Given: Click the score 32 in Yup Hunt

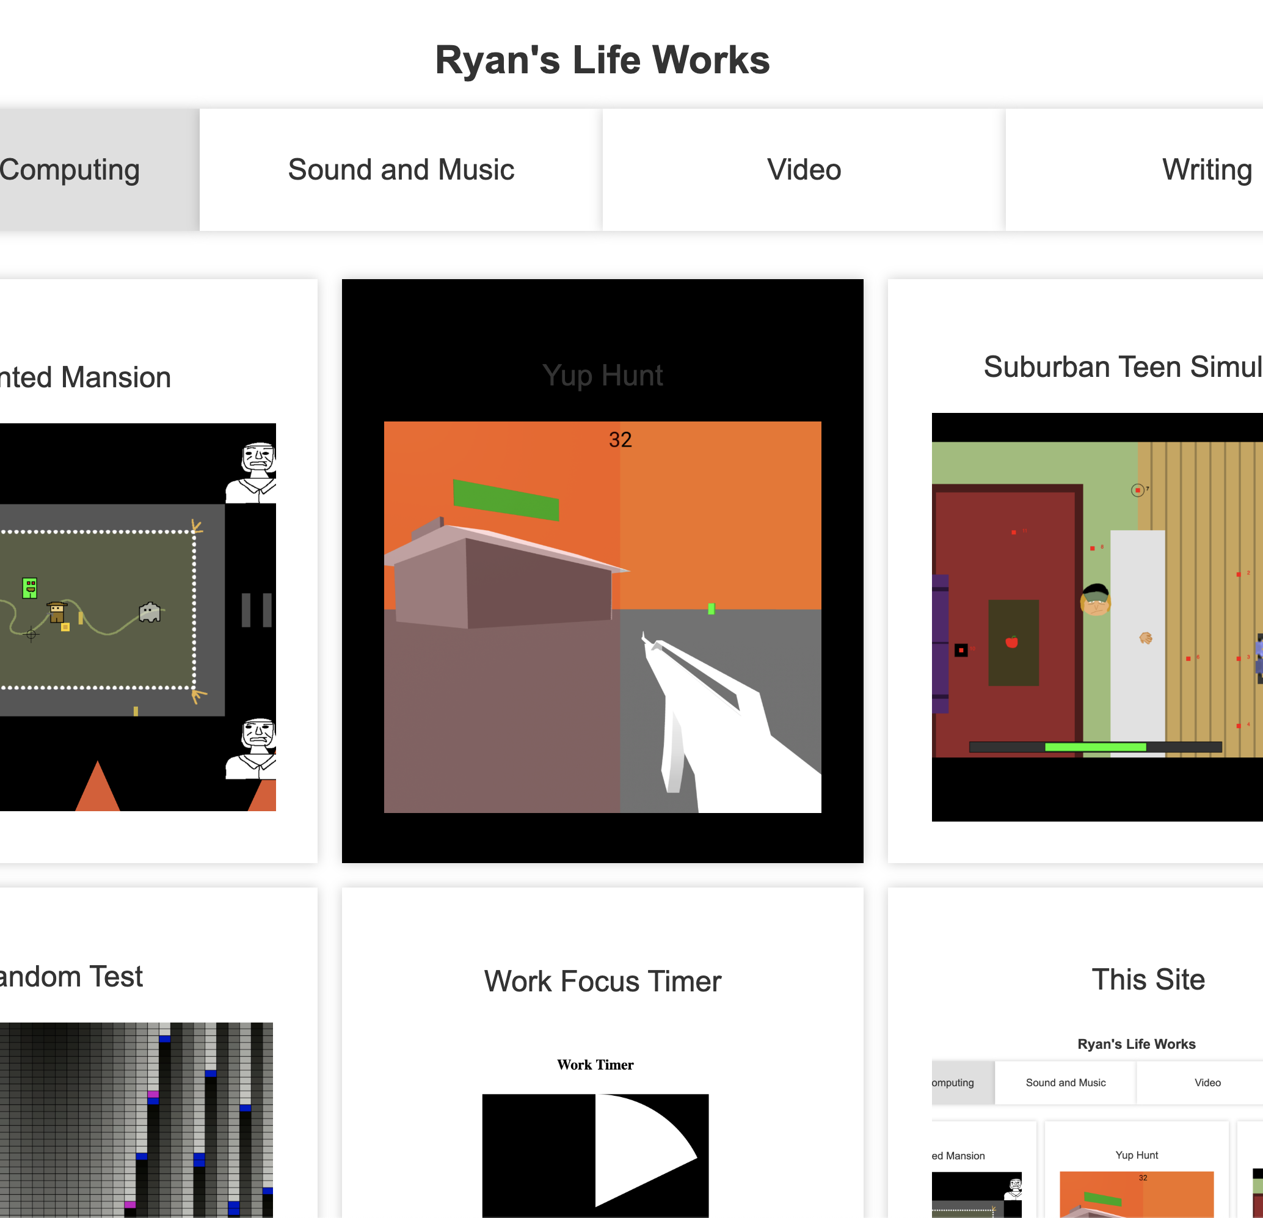Looking at the screenshot, I should 621,440.
